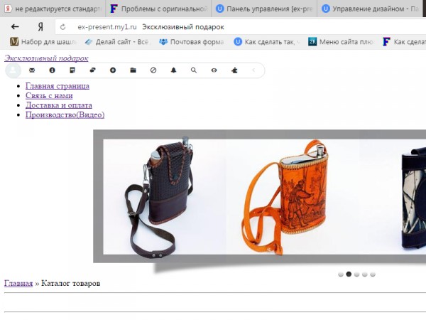Open bookmark 'Меню сайта плю'
This screenshot has height=320, width=426.
tap(342, 42)
